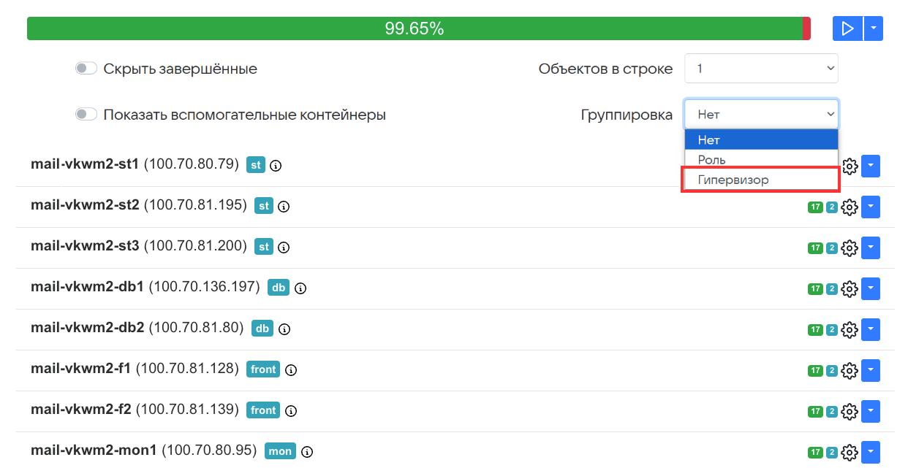Click the front role badge of mail-vkwm2-f1

tap(263, 369)
